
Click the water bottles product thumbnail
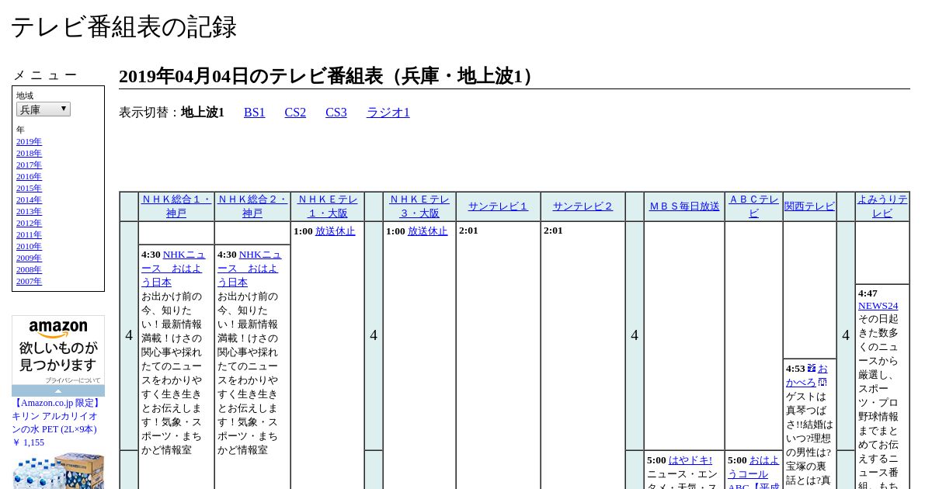[58, 470]
